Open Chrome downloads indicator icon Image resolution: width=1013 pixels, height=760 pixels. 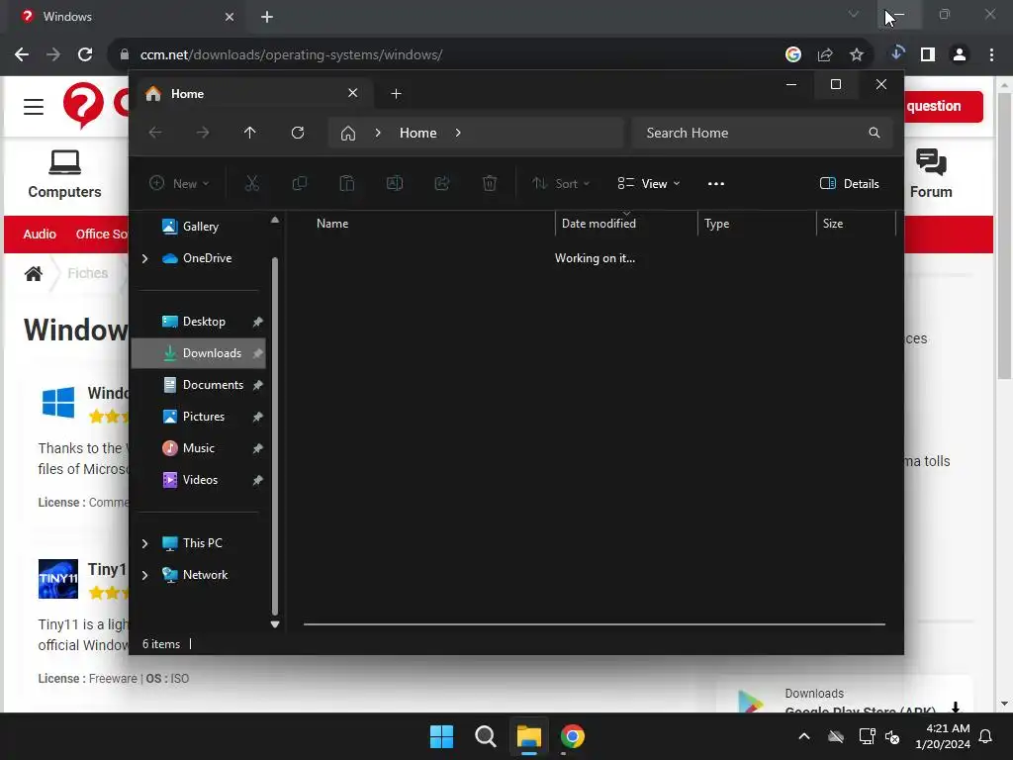click(x=896, y=53)
